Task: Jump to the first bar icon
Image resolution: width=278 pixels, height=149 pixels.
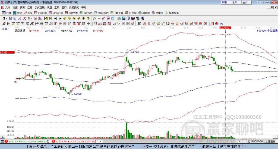Action: point(46,18)
